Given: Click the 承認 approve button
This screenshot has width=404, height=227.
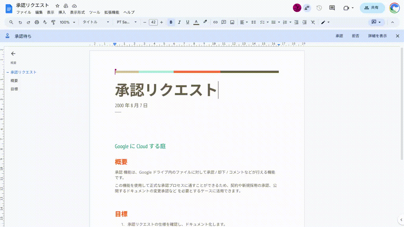Looking at the screenshot, I should (x=339, y=36).
